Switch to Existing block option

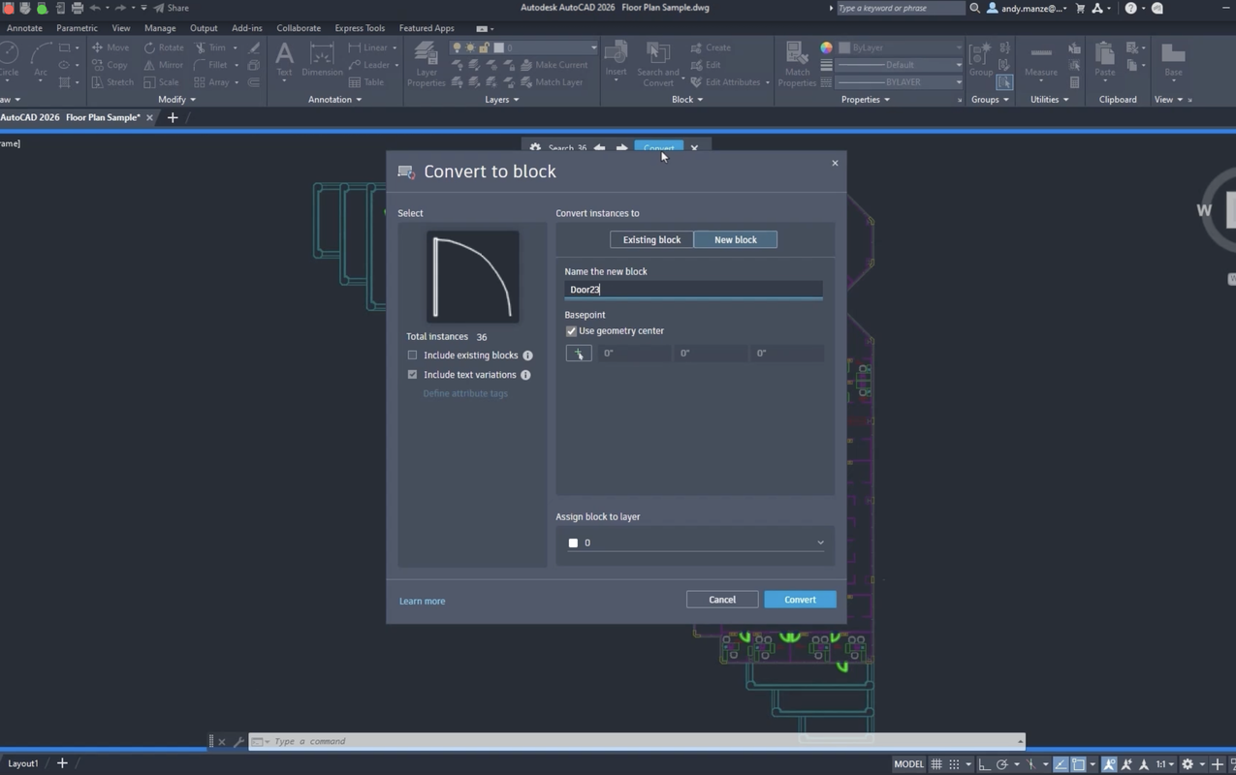(x=651, y=239)
